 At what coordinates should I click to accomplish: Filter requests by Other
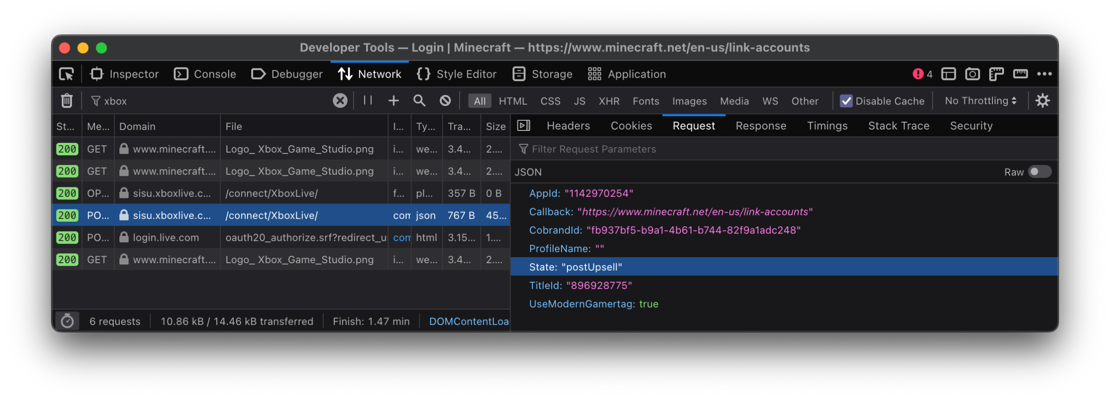tap(804, 101)
